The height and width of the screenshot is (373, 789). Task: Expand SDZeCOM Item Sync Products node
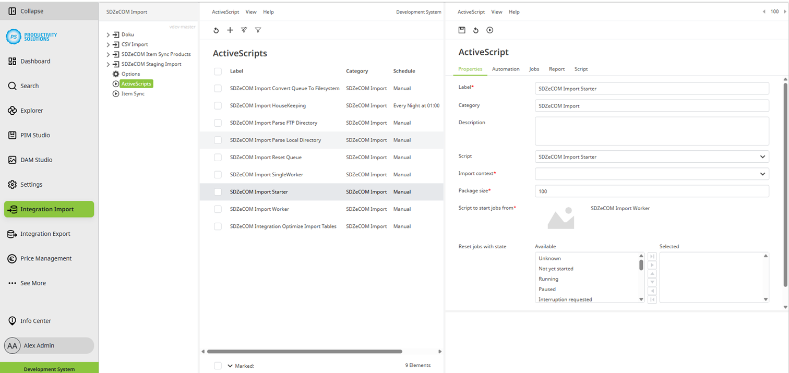pyautogui.click(x=108, y=54)
